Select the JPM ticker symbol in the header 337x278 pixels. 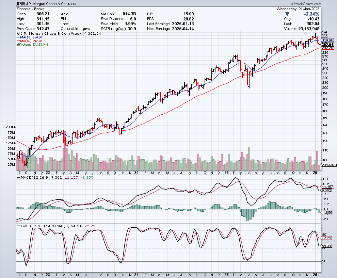(20, 4)
